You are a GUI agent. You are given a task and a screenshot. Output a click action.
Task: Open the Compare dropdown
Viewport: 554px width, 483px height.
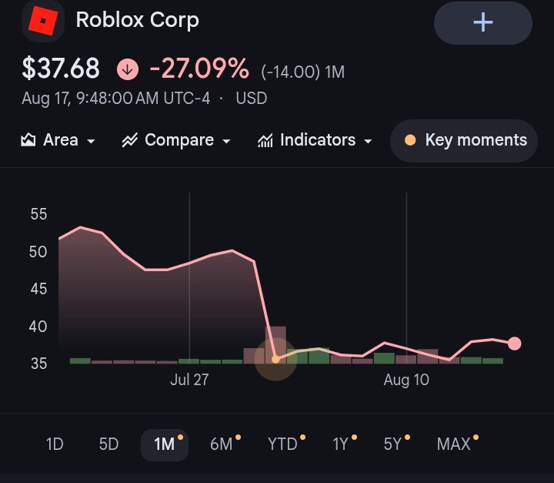176,140
